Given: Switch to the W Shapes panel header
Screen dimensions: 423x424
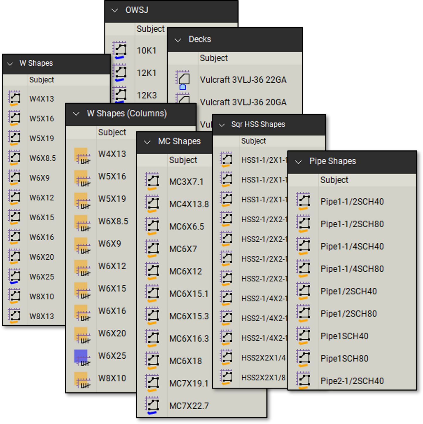Looking at the screenshot, I should 36,63.
